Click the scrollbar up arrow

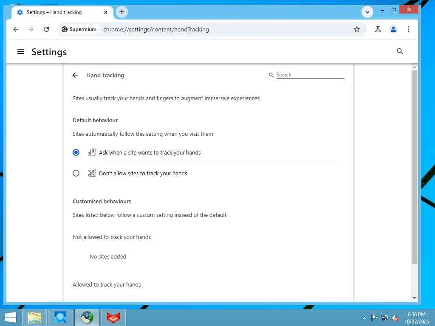point(414,67)
